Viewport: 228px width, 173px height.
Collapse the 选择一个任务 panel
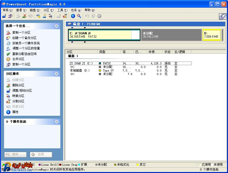click(57, 26)
